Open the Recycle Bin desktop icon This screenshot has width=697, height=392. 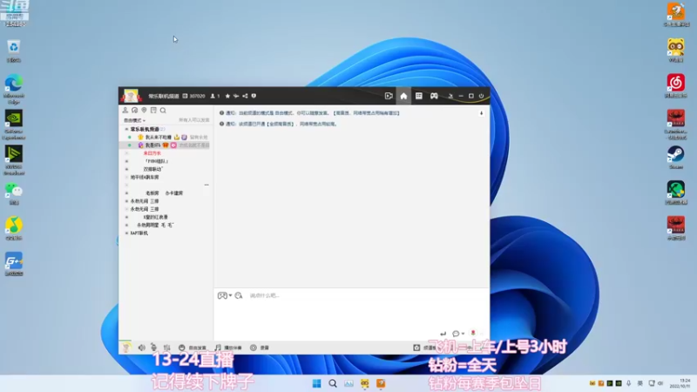pos(14,51)
